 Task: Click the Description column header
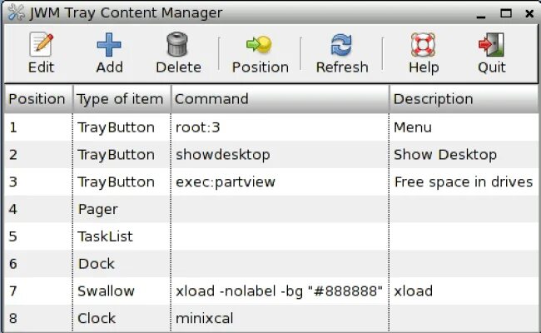pos(433,99)
